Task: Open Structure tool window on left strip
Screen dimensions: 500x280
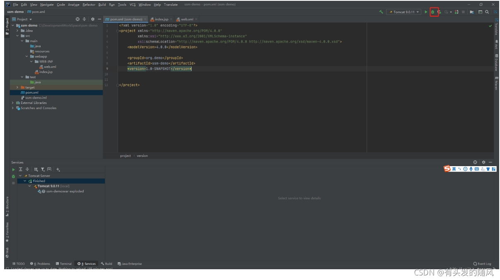Action: pyautogui.click(x=7, y=207)
